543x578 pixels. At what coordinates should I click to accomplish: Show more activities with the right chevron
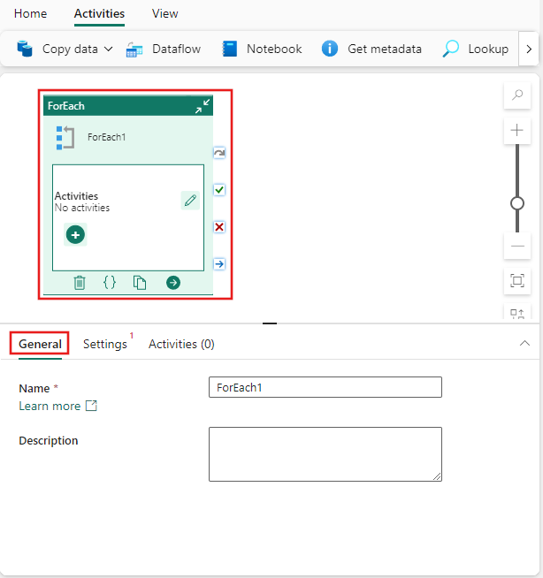(529, 49)
